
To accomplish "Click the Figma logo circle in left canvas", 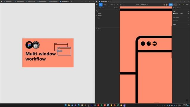I will tap(29, 45).
